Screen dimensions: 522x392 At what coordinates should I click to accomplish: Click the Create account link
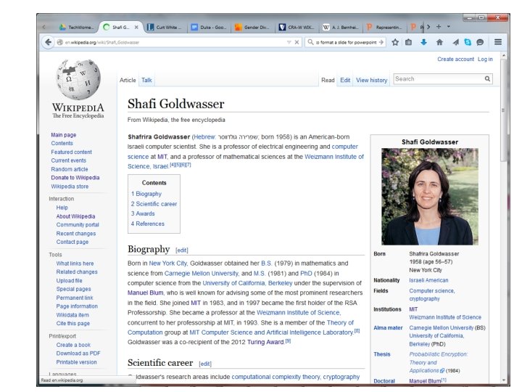tap(455, 59)
